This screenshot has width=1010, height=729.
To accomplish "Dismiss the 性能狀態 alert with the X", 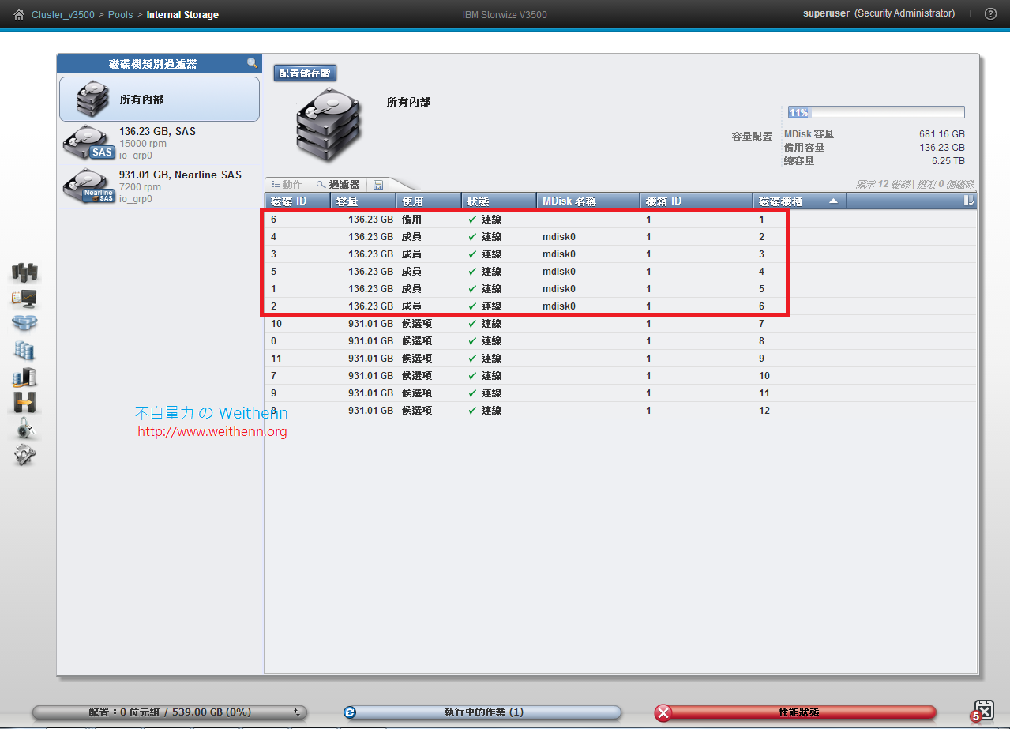I will [x=662, y=712].
